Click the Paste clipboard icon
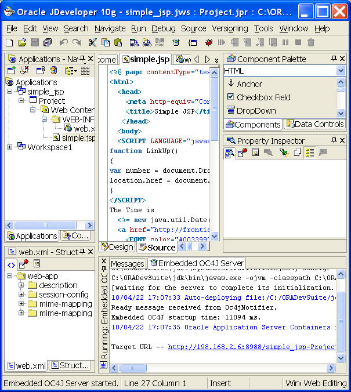 tap(118, 42)
